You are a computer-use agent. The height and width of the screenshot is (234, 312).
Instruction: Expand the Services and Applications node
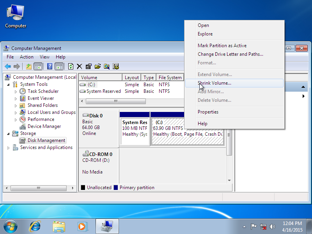pos(8,148)
